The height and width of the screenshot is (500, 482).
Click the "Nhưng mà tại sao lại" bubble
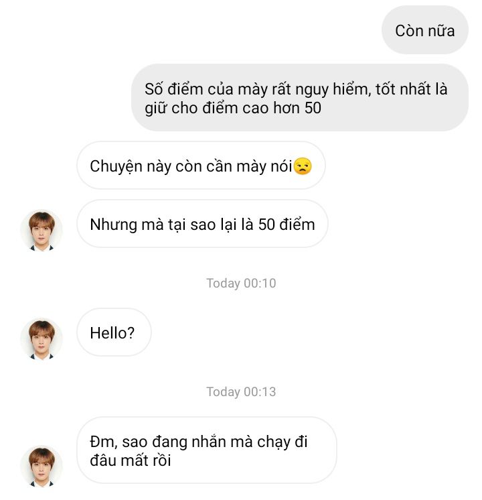[x=202, y=224]
